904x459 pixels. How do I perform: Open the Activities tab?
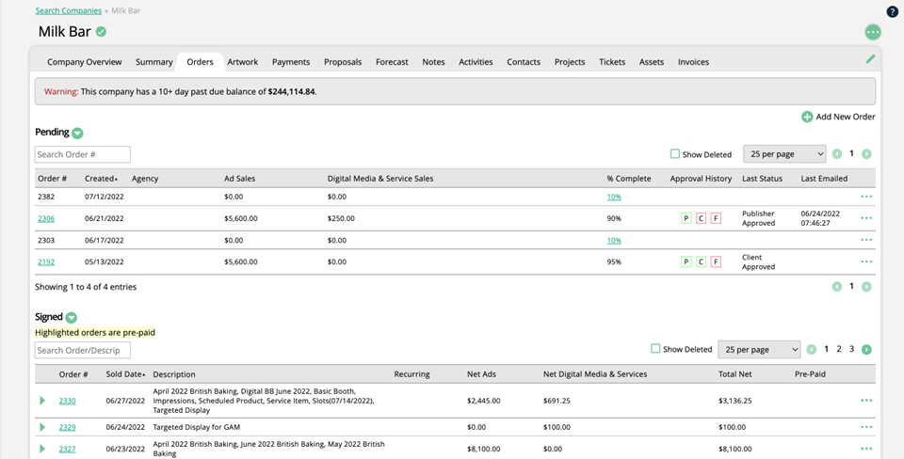click(x=476, y=62)
